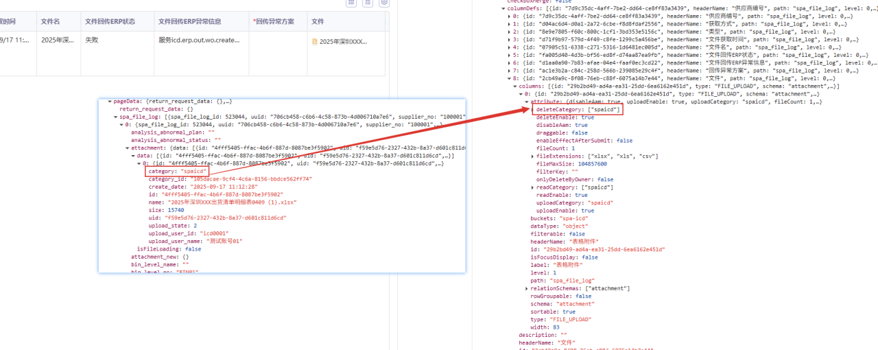Viewport: 878px width, 350px height.
Task: Select the enableEffectAfterSubmit: false line
Action: pyautogui.click(x=584, y=140)
